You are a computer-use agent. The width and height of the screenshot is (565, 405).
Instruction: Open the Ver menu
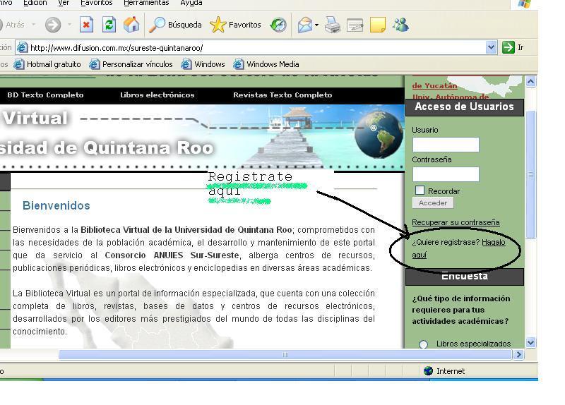point(64,3)
